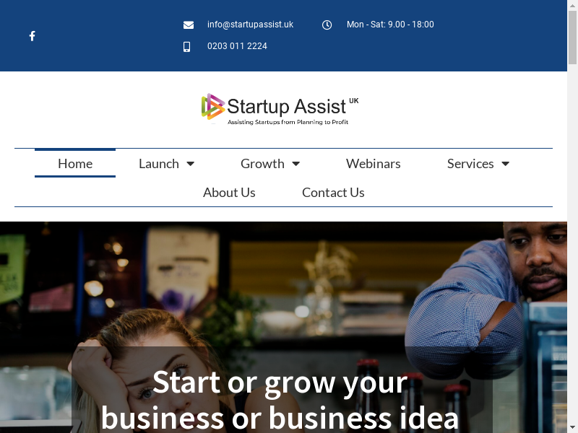This screenshot has width=578, height=433.
Task: Click the 0203 011 2224 phone number
Action: point(237,46)
